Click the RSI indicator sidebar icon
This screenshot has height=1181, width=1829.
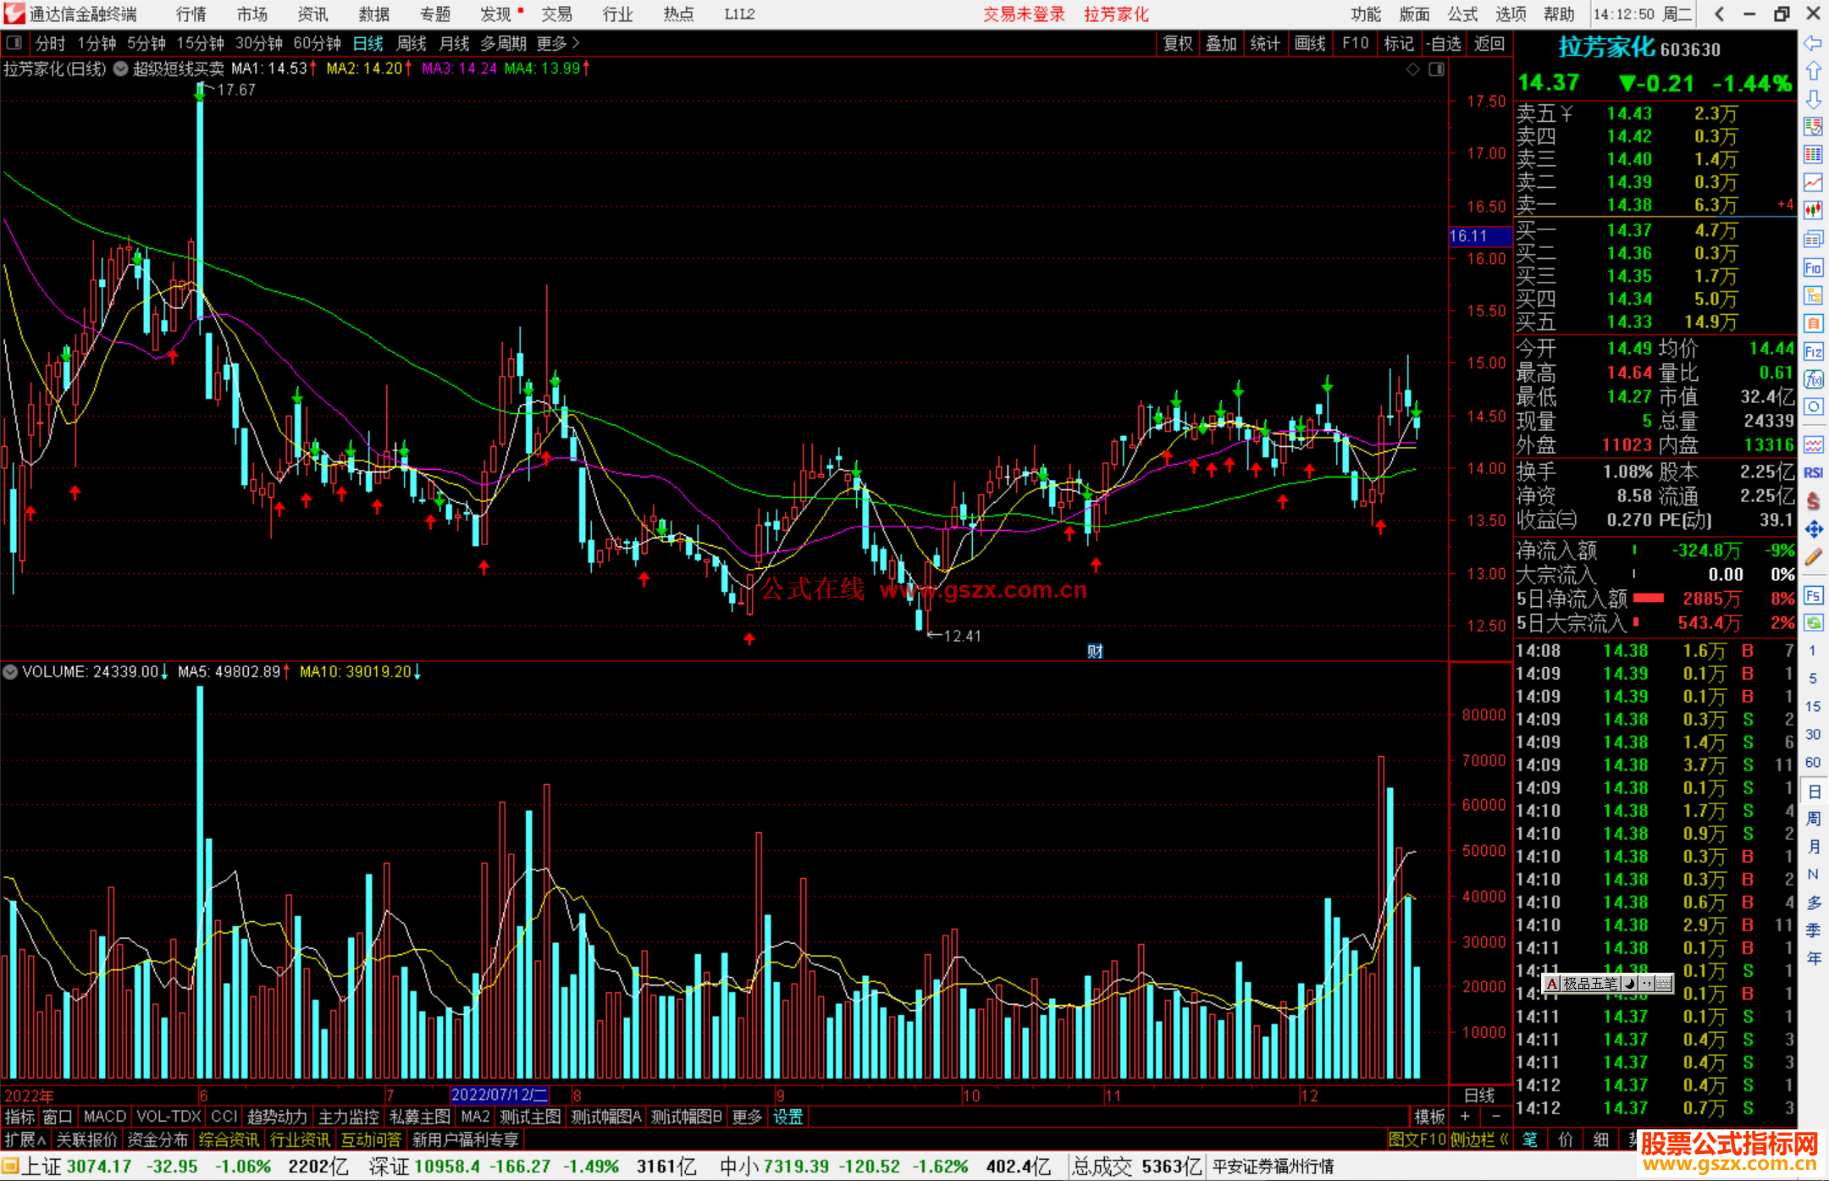pos(1813,472)
